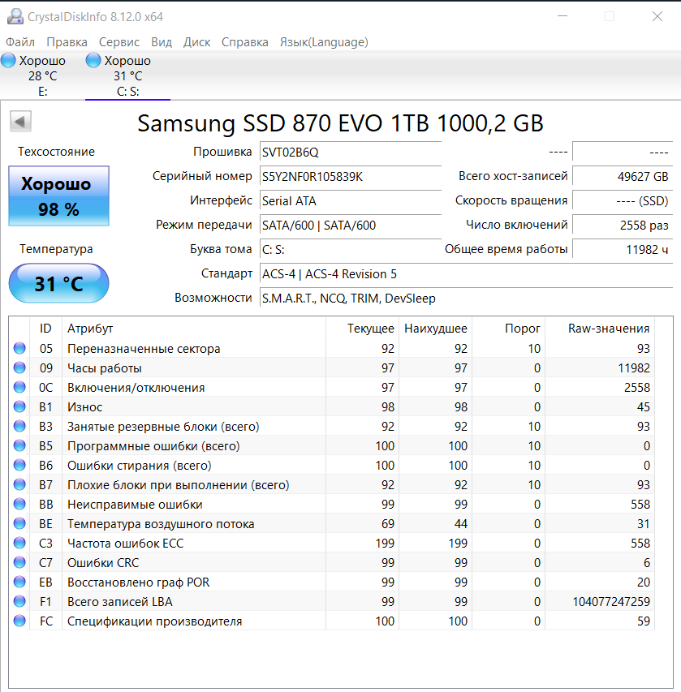Click the blue status orb of disk E:
Viewport: 681px width, 692px height.
[x=9, y=61]
